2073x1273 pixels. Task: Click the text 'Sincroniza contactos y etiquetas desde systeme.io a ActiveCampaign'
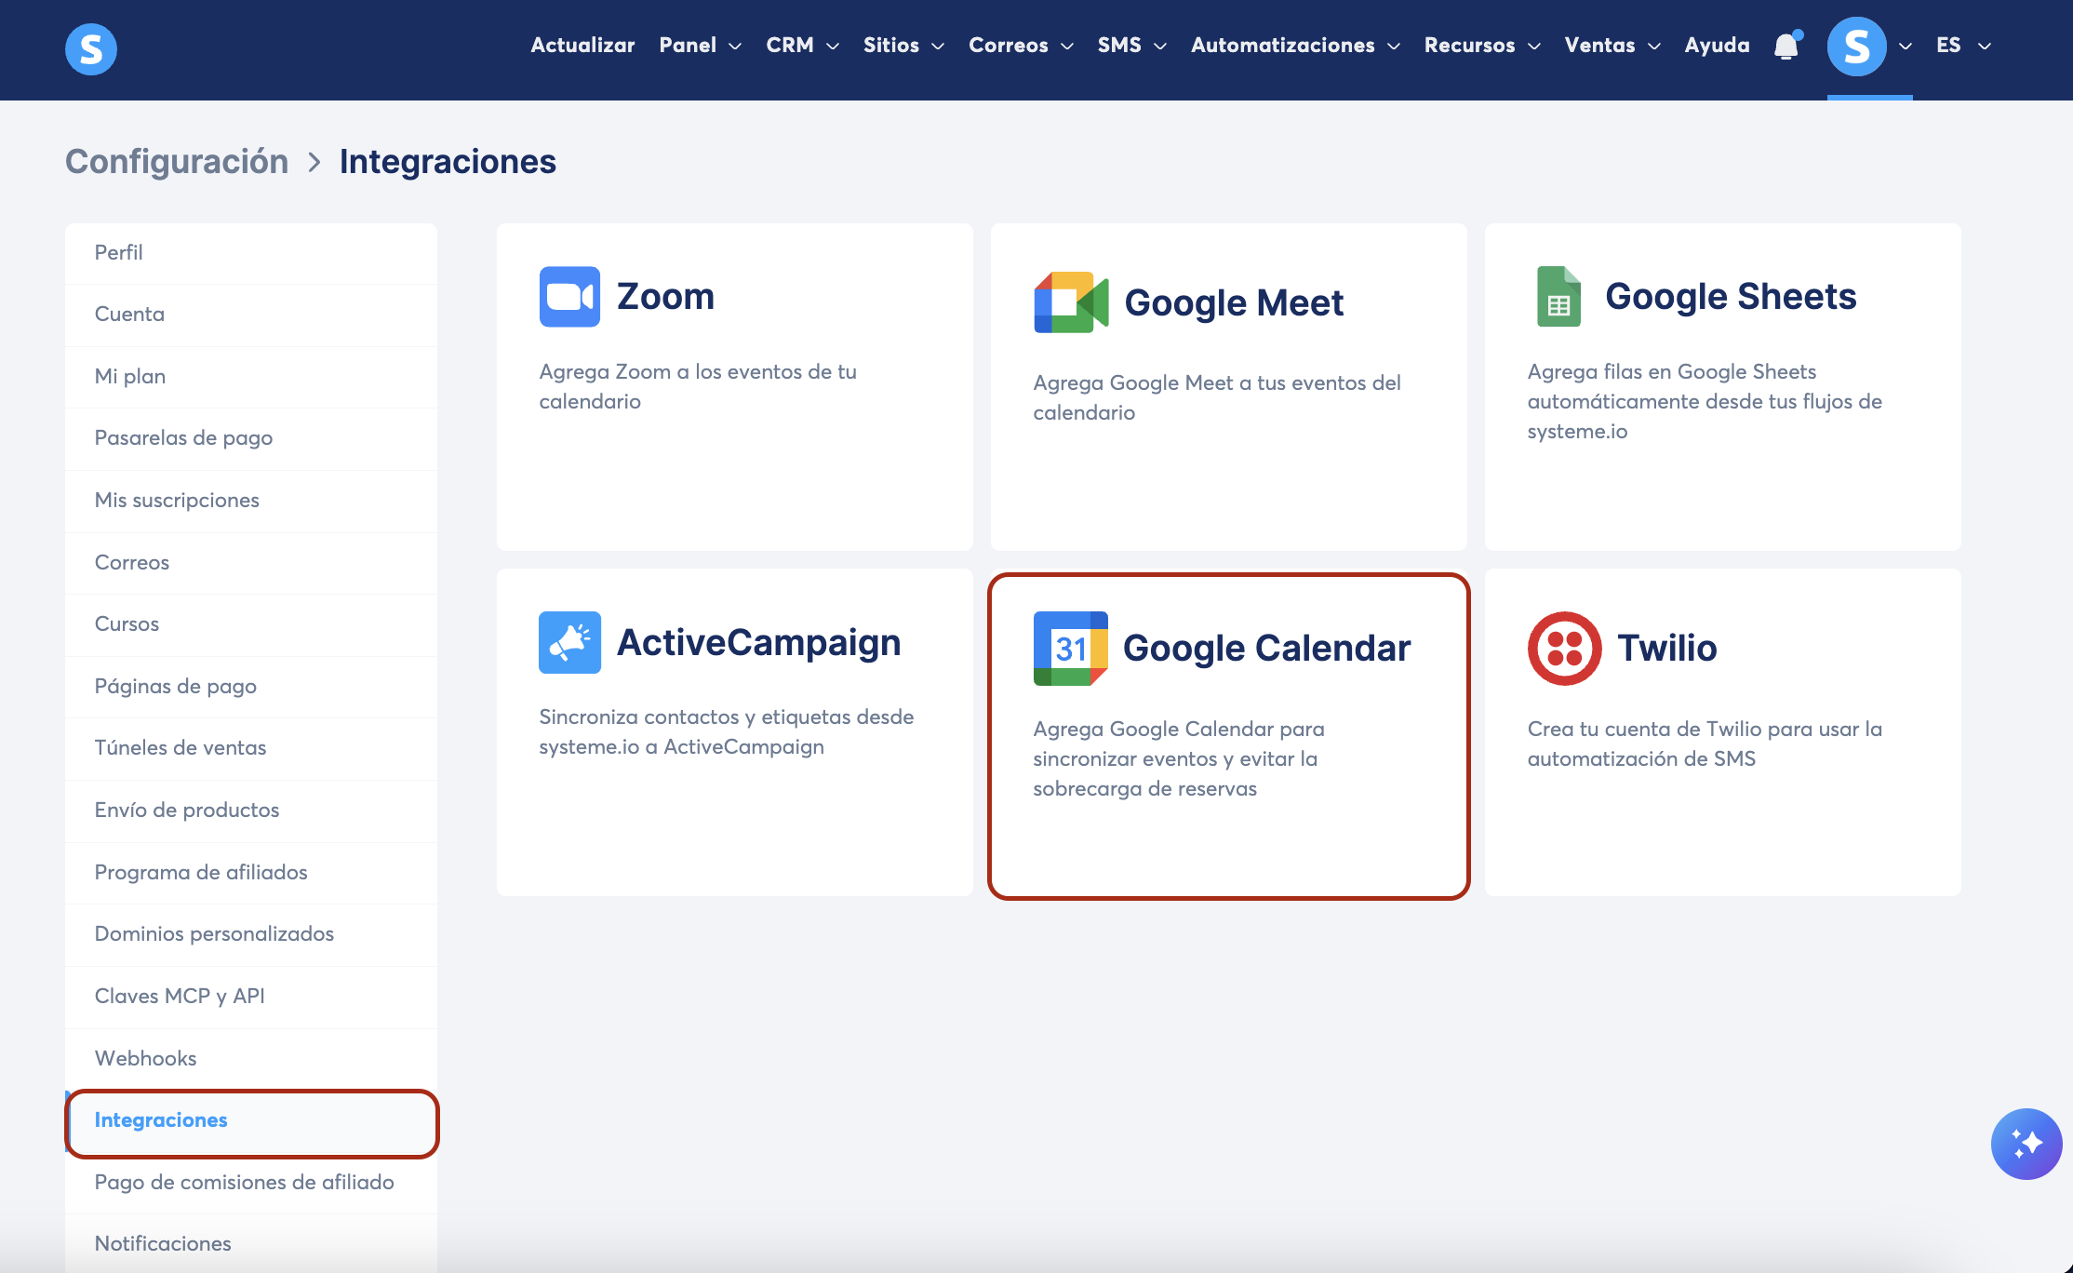[x=727, y=732]
